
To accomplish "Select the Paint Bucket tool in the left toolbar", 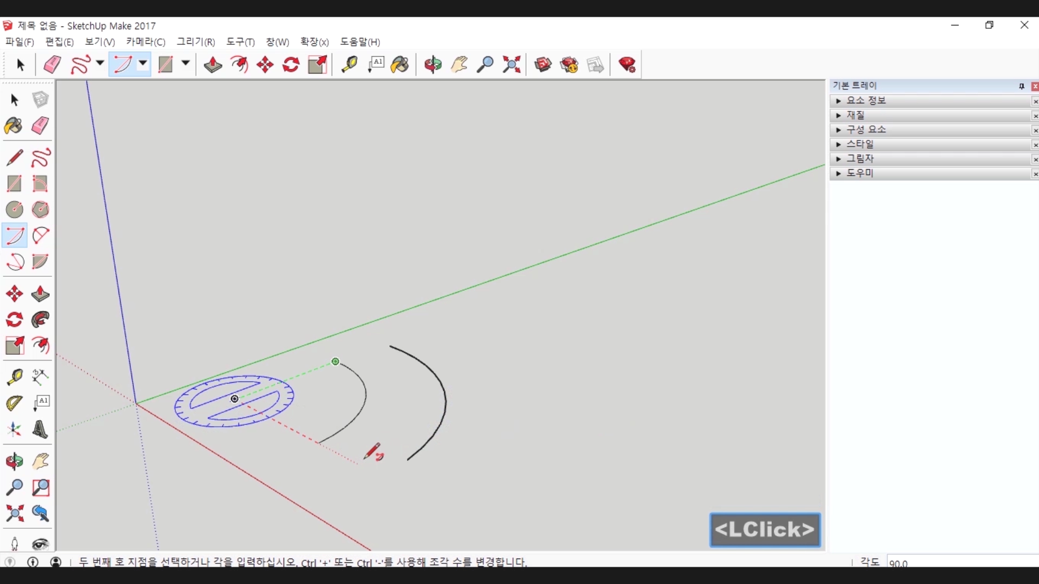I will click(x=14, y=126).
